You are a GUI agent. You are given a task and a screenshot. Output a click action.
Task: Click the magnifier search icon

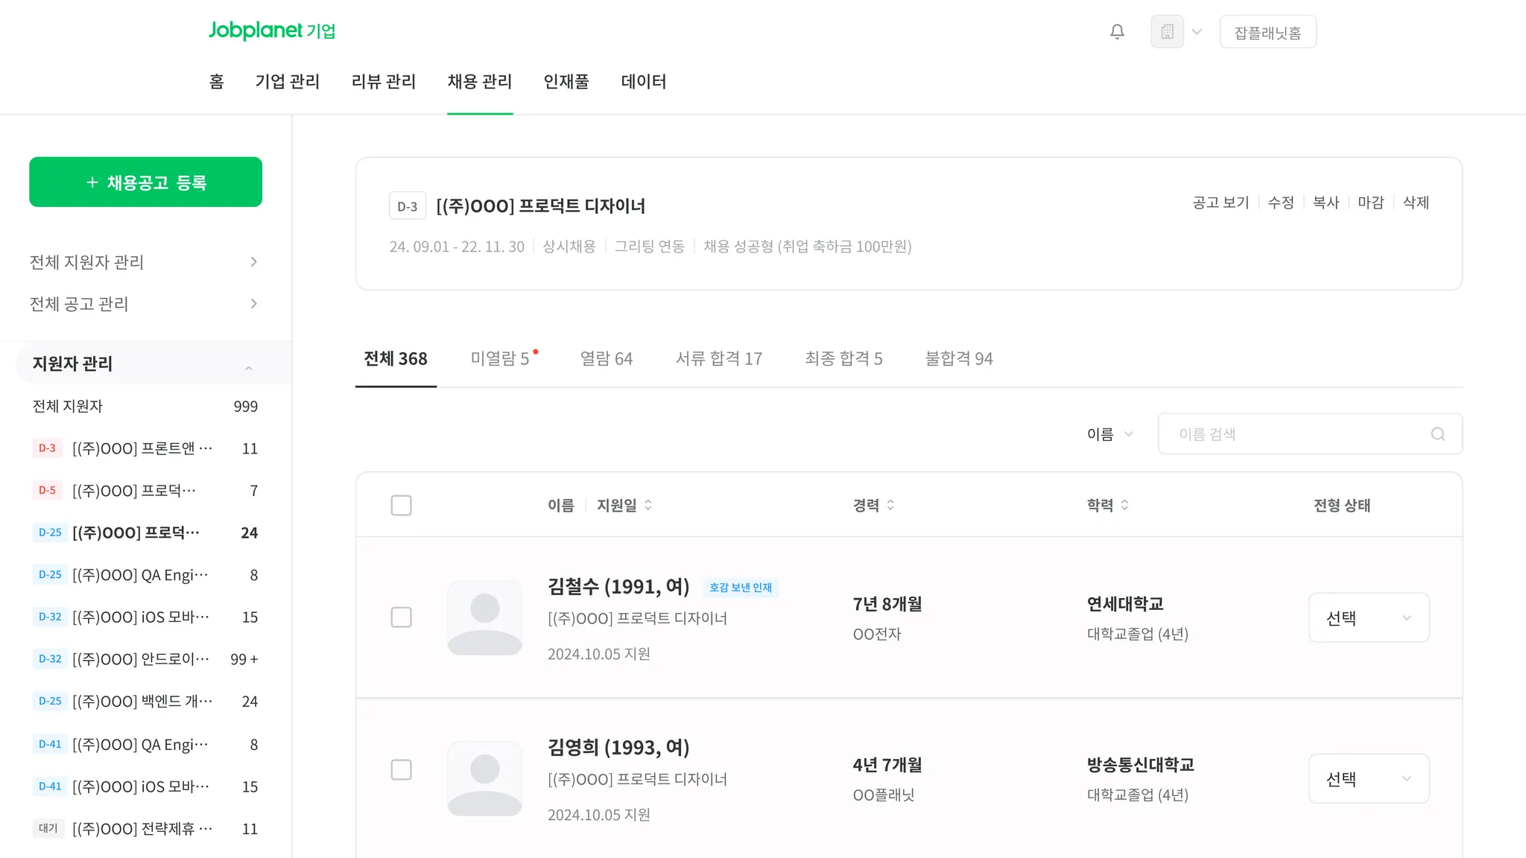tap(1437, 434)
